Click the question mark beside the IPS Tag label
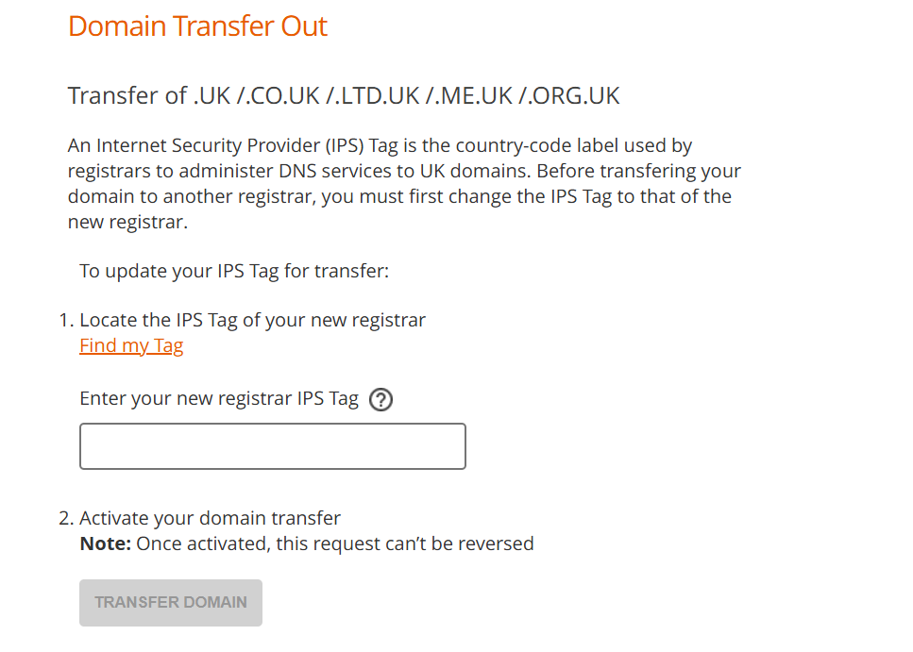913x652 pixels. click(x=380, y=399)
